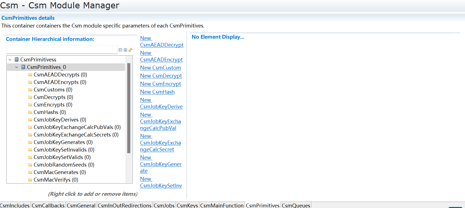Click the tree's vertical scrollbar thumb

pos(129,108)
